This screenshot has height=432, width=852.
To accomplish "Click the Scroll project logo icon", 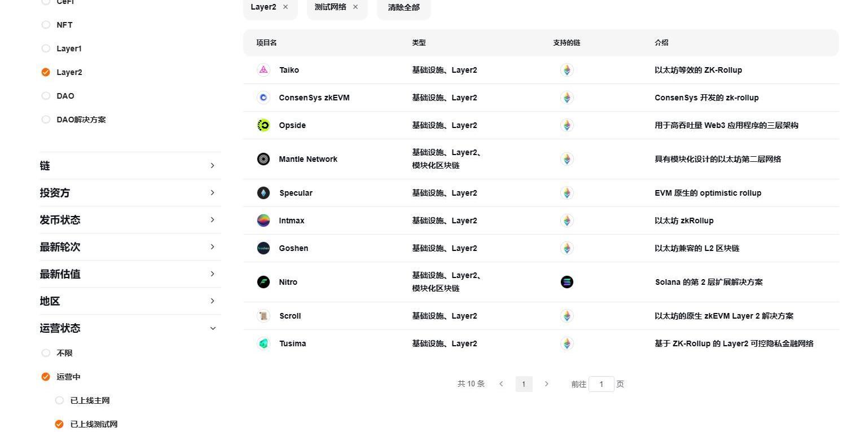I will pyautogui.click(x=263, y=316).
